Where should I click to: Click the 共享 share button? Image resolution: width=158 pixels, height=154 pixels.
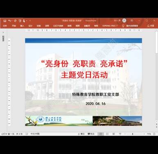point(151,26)
